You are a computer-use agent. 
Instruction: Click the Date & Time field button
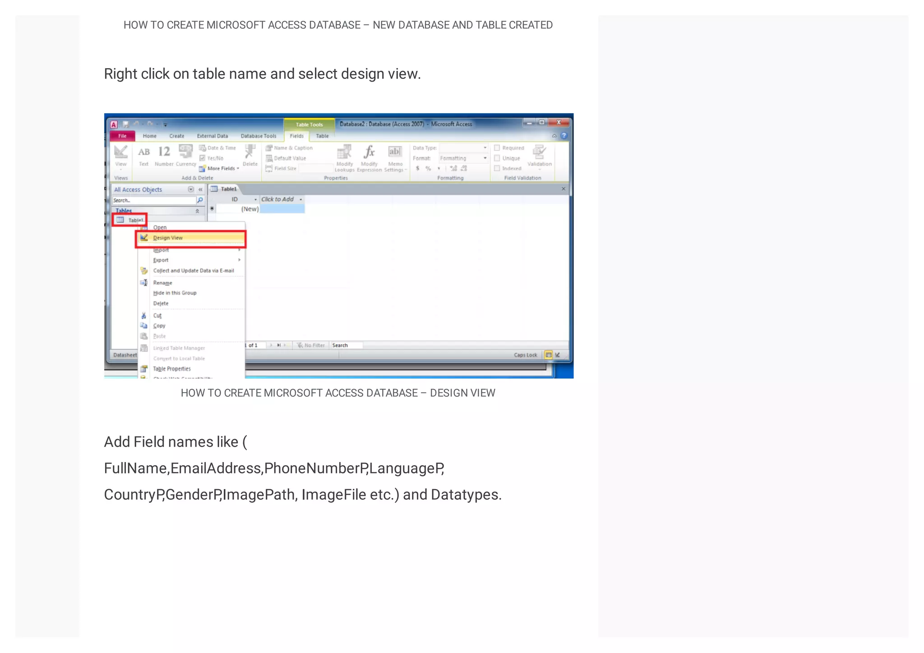218,148
